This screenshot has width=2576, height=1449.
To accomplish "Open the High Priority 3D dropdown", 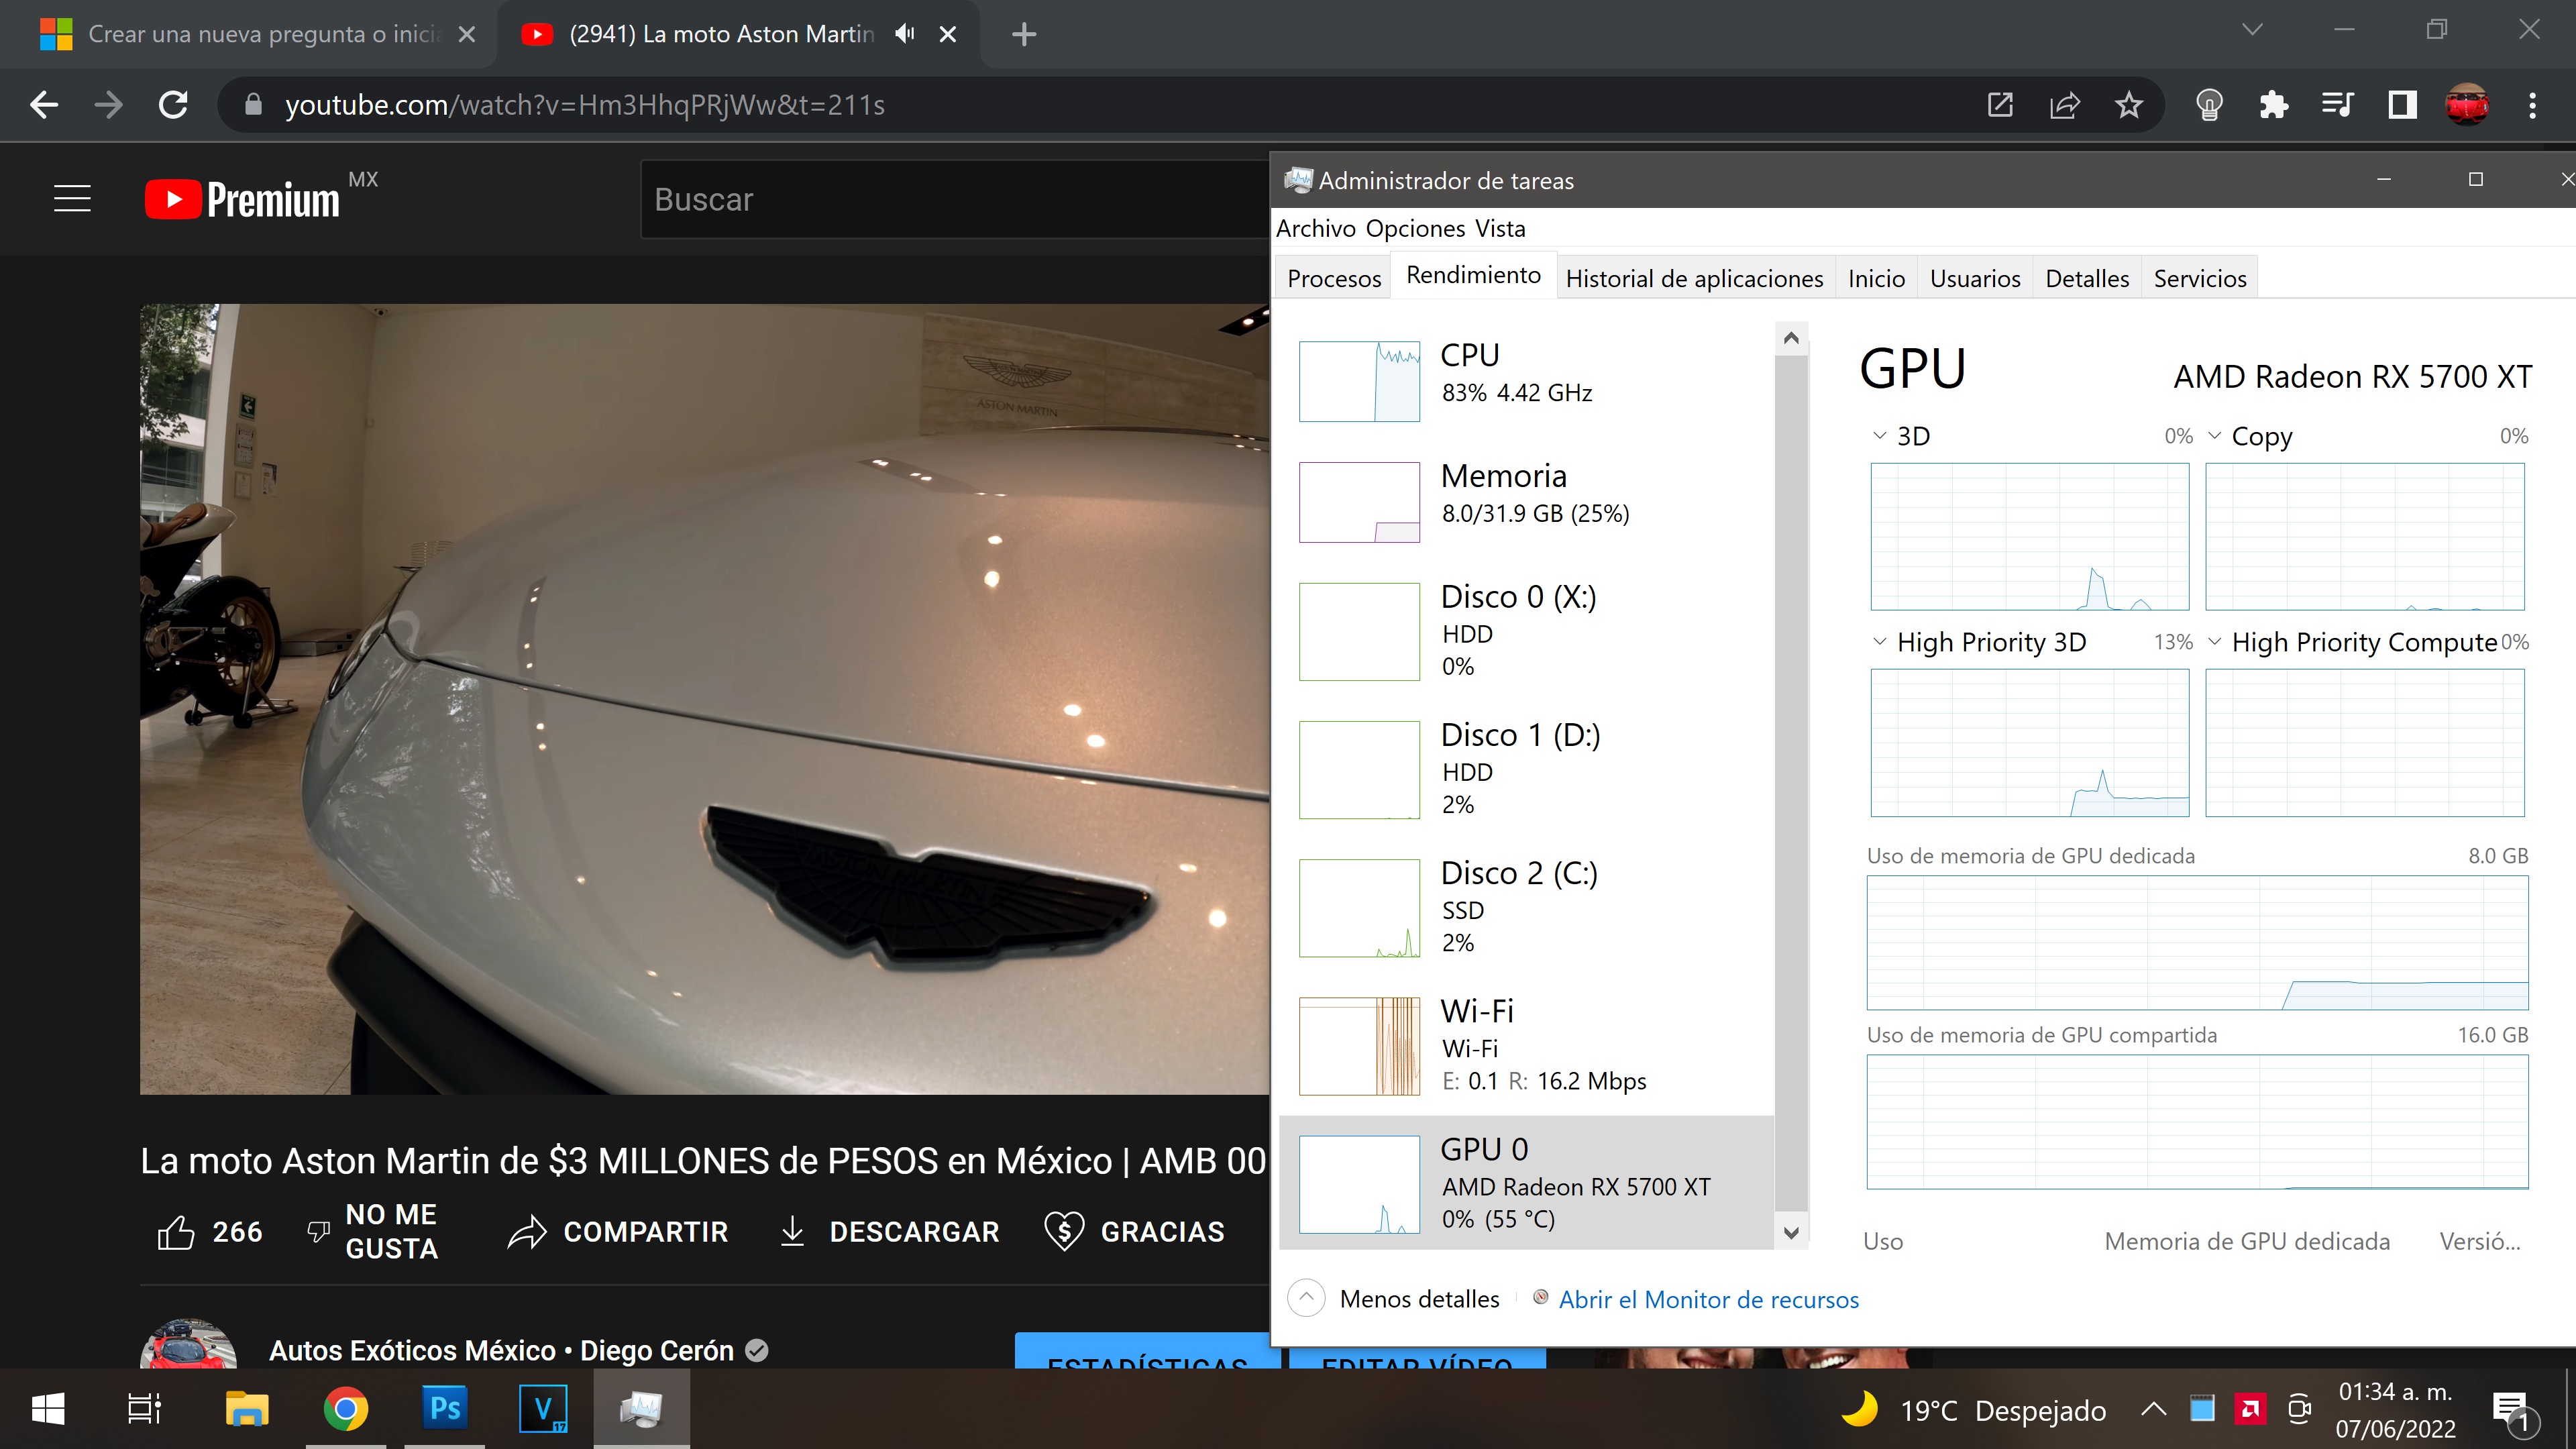I will point(1879,642).
